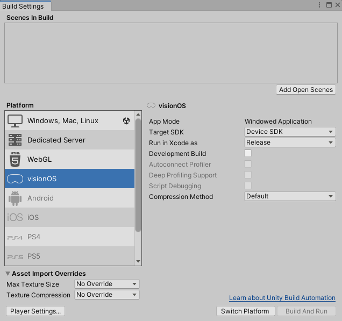This screenshot has width=342, height=321.
Task: Click the Build And Run button
Action: [x=307, y=311]
